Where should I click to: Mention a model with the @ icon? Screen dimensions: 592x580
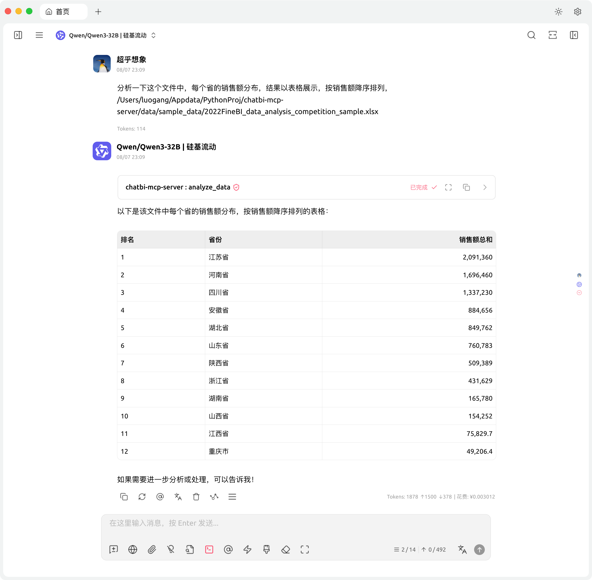coord(228,549)
